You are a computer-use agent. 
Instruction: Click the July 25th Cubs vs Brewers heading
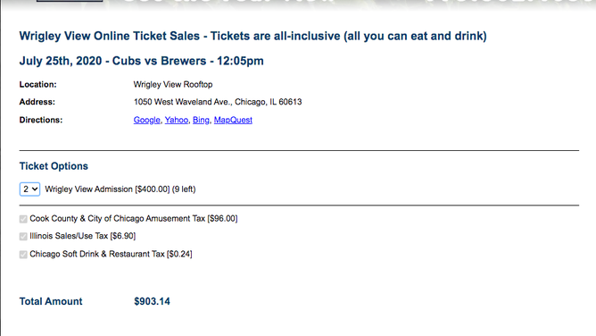coord(141,61)
